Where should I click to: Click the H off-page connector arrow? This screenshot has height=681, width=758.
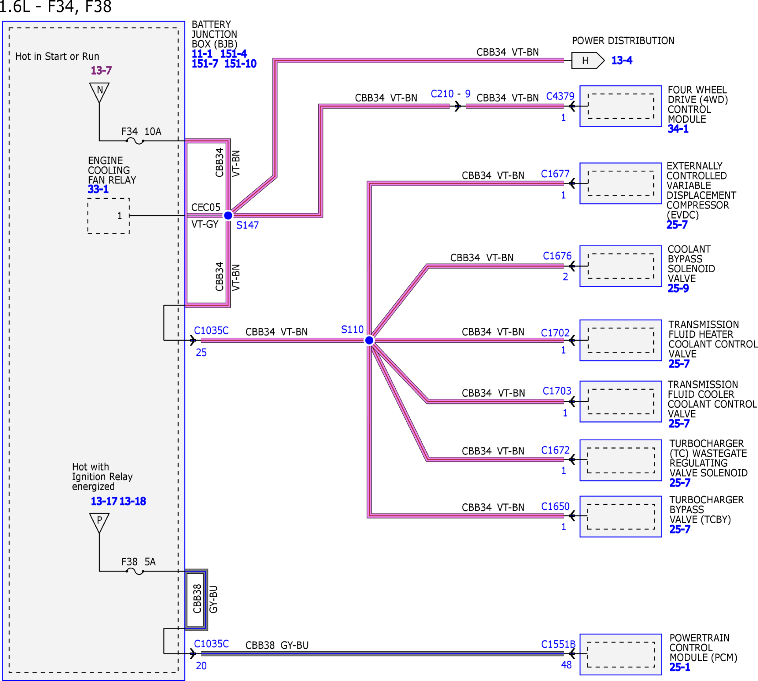pos(588,61)
